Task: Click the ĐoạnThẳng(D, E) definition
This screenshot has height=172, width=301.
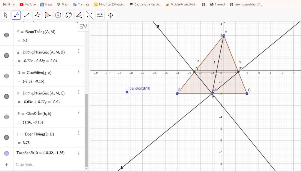Action: pyautogui.click(x=39, y=134)
